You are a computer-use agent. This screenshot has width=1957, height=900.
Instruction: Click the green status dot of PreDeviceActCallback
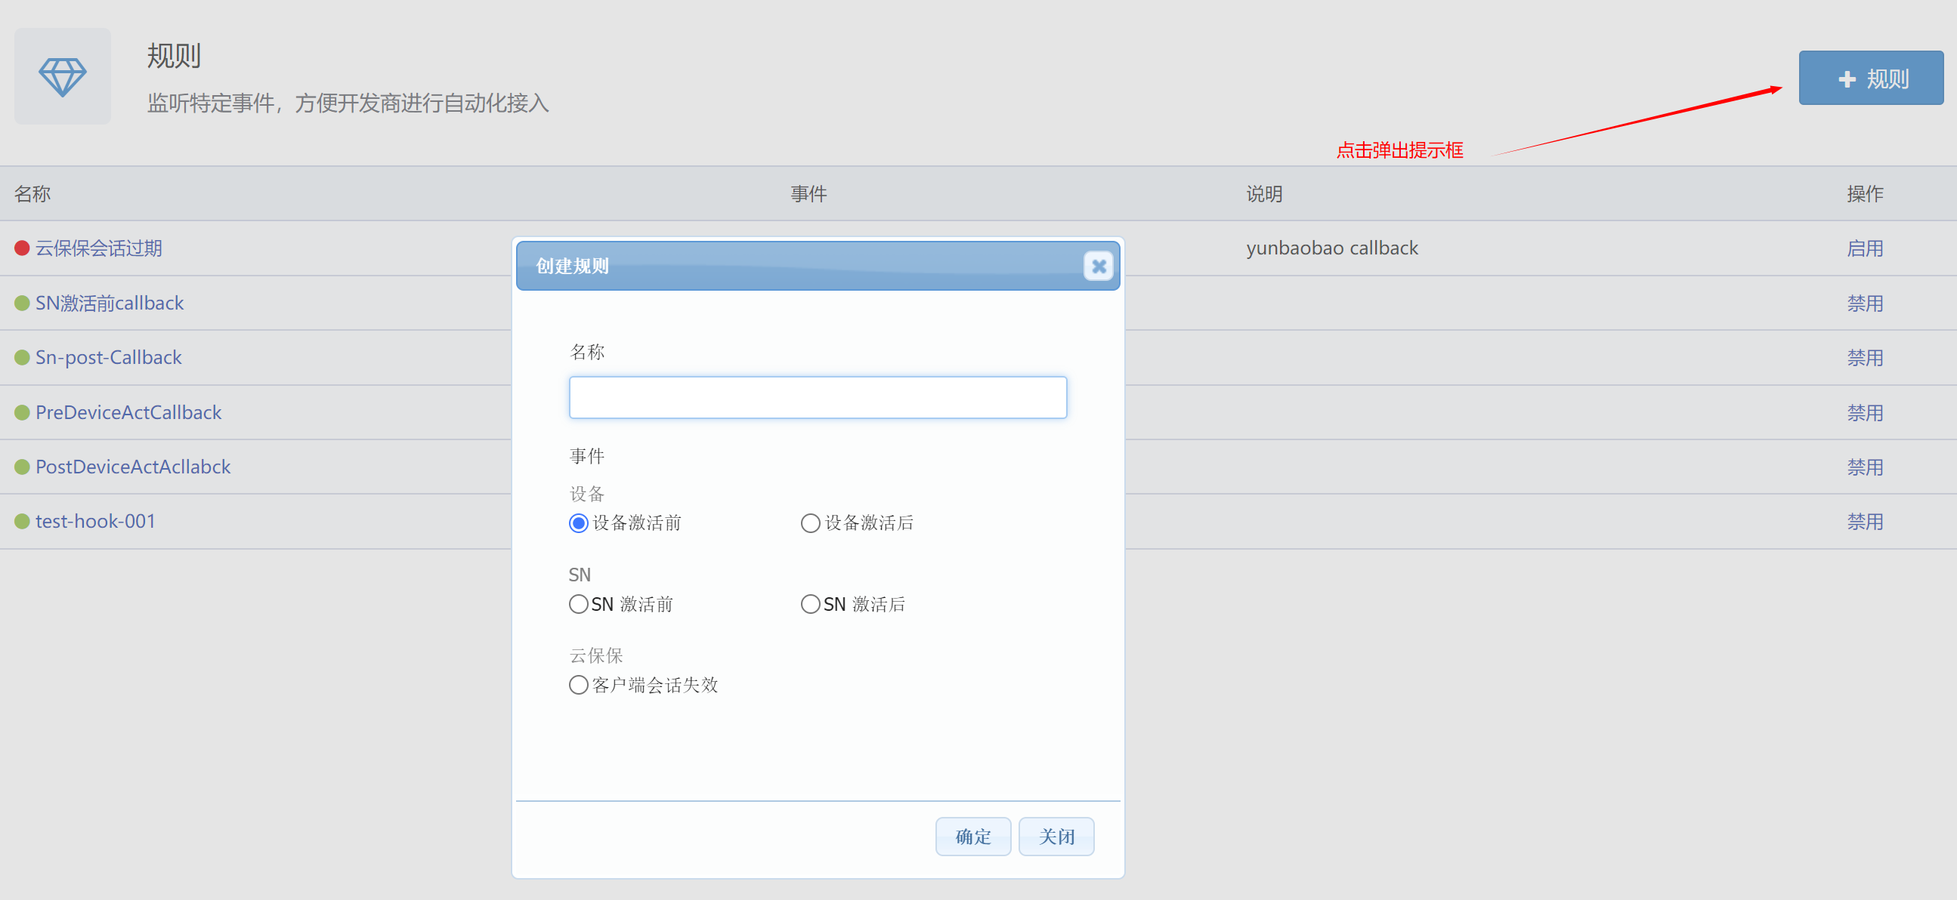point(22,413)
